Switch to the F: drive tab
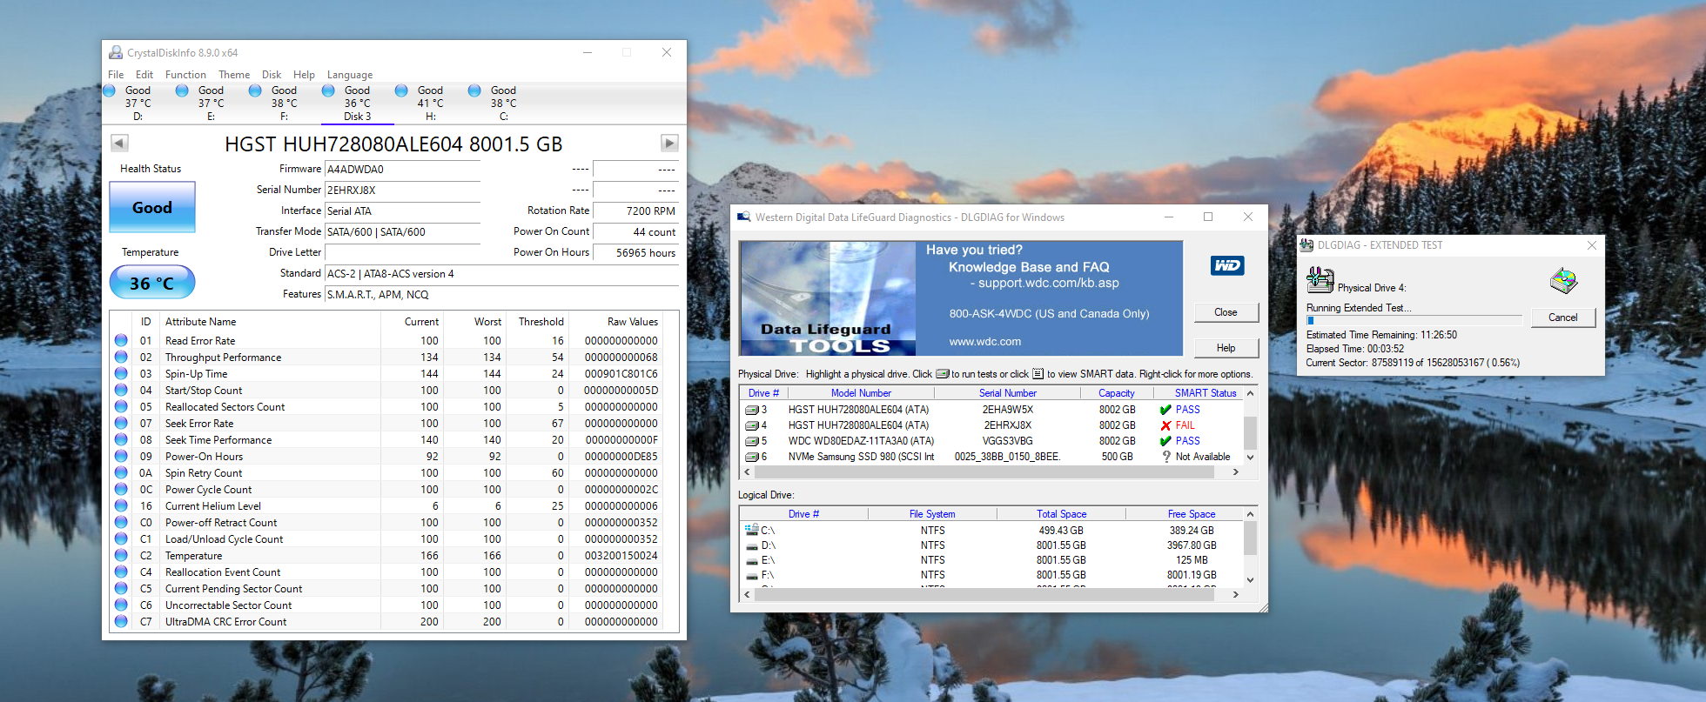Image resolution: width=1706 pixels, height=702 pixels. [x=284, y=104]
